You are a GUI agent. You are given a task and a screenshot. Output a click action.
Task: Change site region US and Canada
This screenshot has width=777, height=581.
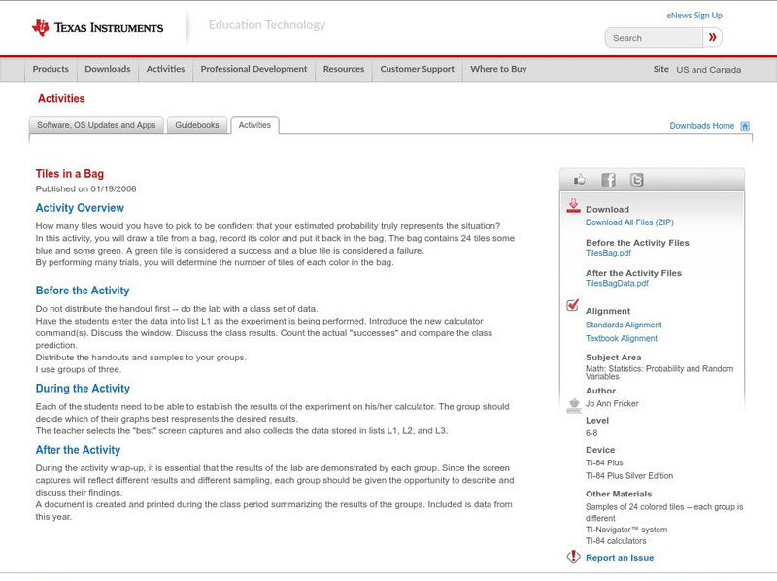pos(708,70)
